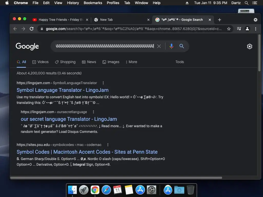This screenshot has width=263, height=197.
Task: Expand the More search filters
Action: pyautogui.click(x=131, y=62)
